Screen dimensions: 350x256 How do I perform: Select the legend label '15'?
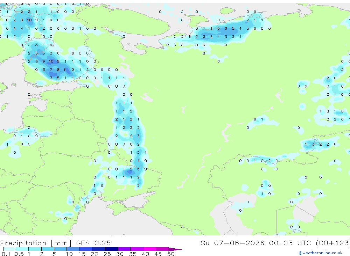[x=82, y=254]
